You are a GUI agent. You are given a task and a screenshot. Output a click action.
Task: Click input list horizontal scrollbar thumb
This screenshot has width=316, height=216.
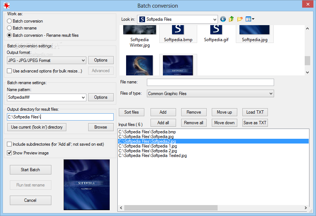[x=171, y=208]
